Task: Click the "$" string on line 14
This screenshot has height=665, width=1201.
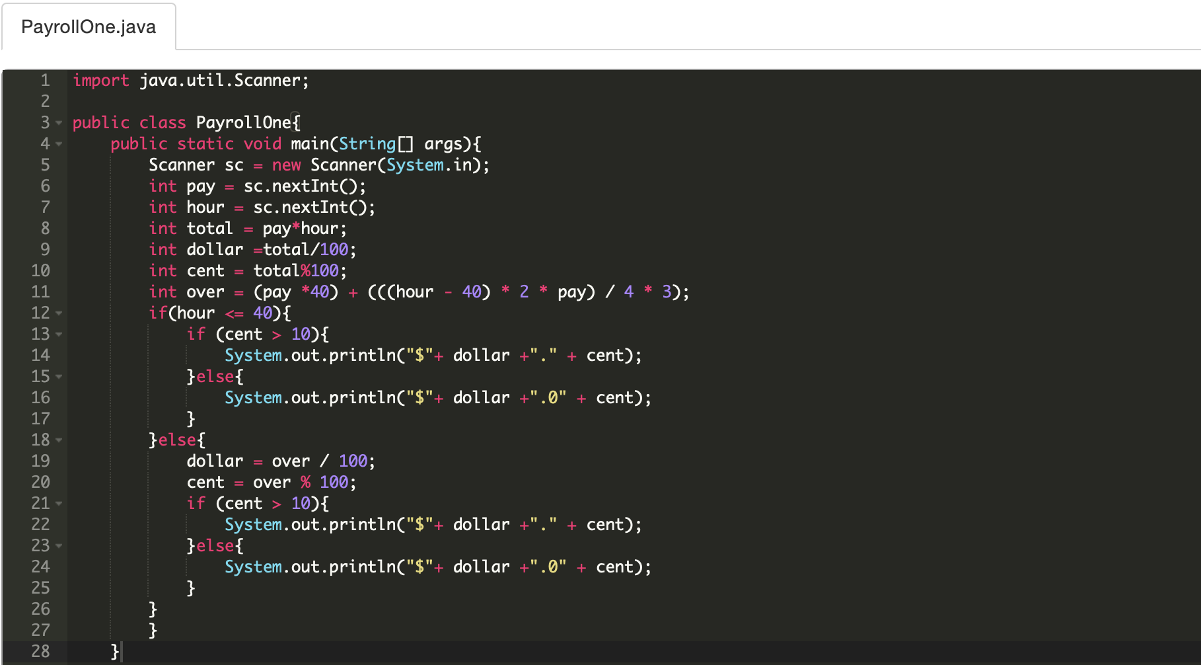Action: pyautogui.click(x=418, y=355)
